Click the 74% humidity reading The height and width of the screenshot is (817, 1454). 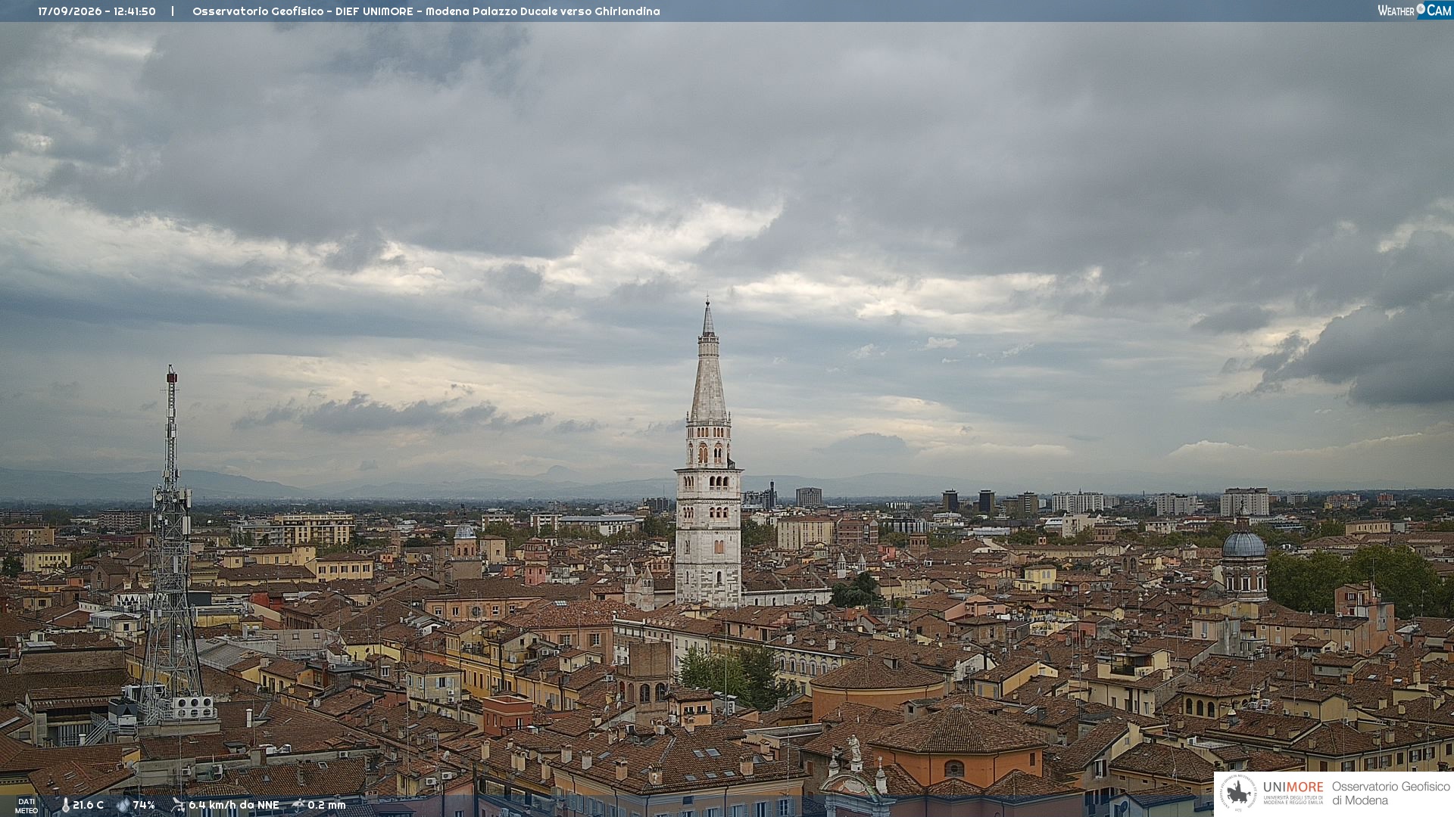point(144,805)
